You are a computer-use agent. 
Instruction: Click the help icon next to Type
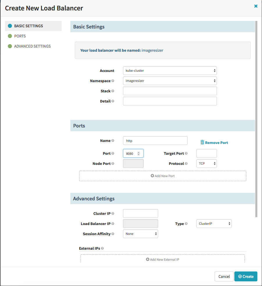186,224
